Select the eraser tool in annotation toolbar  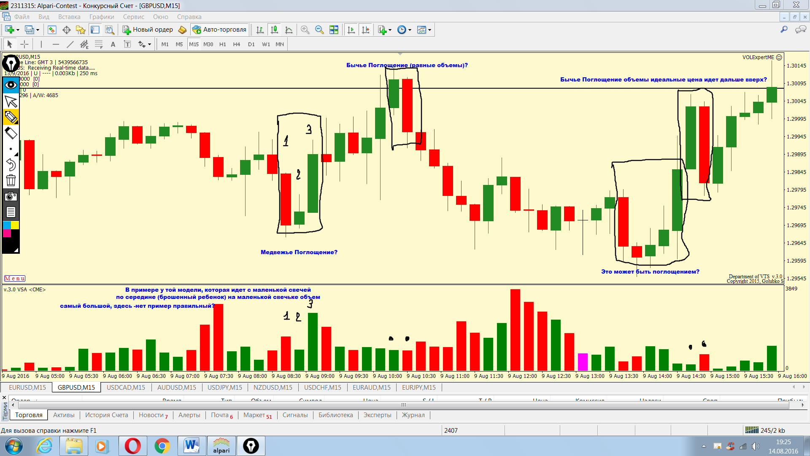coord(11,133)
